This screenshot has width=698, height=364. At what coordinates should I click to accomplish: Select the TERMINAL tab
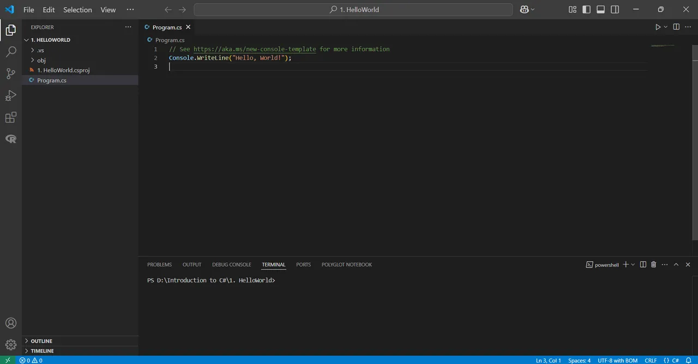pos(274,264)
